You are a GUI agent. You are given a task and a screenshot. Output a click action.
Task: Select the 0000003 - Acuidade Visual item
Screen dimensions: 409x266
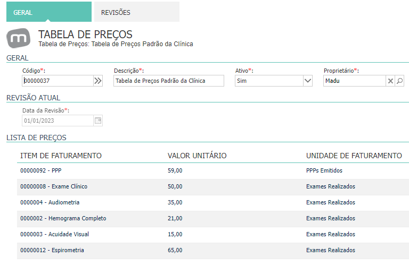pyautogui.click(x=54, y=234)
